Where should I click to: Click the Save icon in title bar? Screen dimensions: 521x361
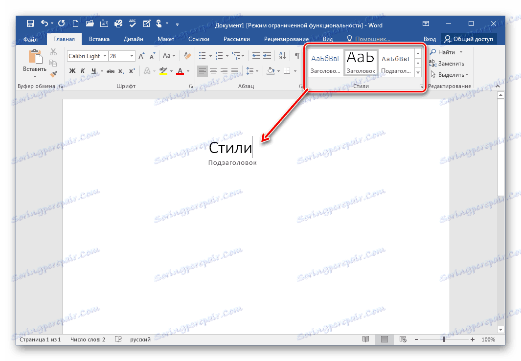pos(30,23)
